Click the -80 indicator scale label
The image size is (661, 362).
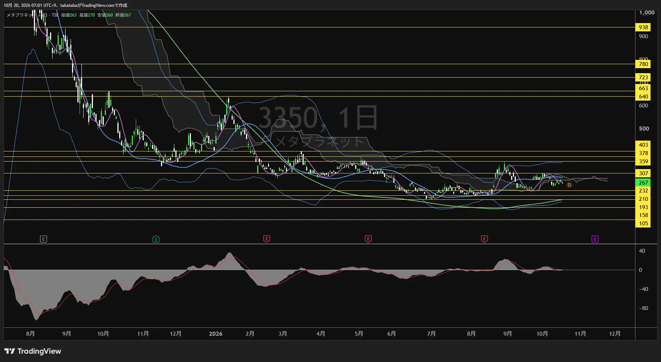pyautogui.click(x=643, y=308)
